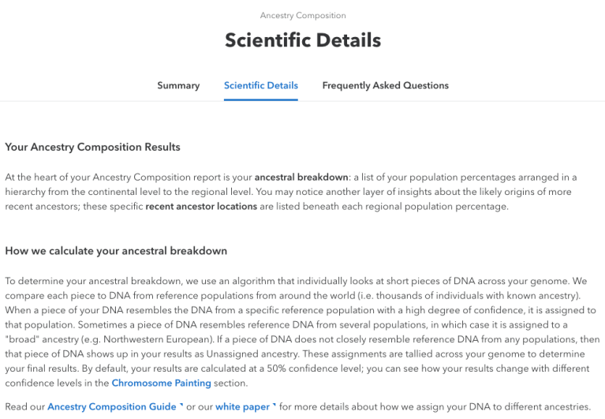Click the bold recent ancestor locations phrase
Screen dimensions: 605x419
(x=201, y=206)
